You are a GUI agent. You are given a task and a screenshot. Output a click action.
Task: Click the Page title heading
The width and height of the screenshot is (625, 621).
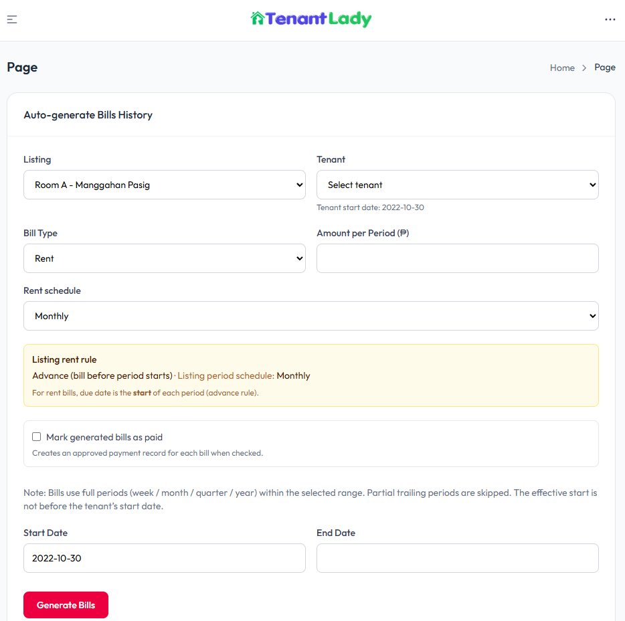[22, 67]
